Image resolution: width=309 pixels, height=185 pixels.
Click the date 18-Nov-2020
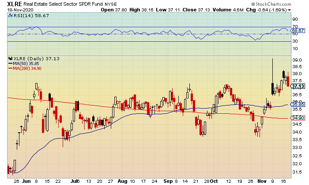(x=20, y=10)
